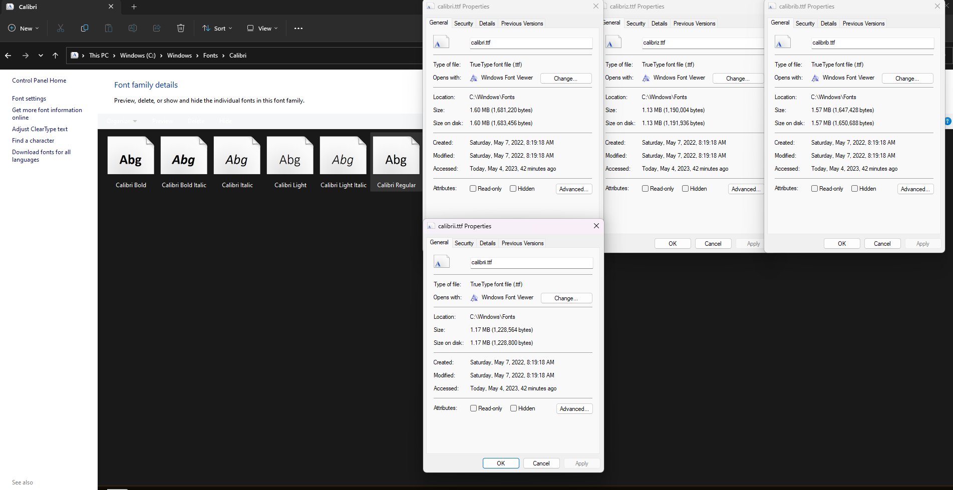This screenshot has width=953, height=490.
Task: Open Details tab in calibrib.ttf Properties
Action: click(x=828, y=24)
